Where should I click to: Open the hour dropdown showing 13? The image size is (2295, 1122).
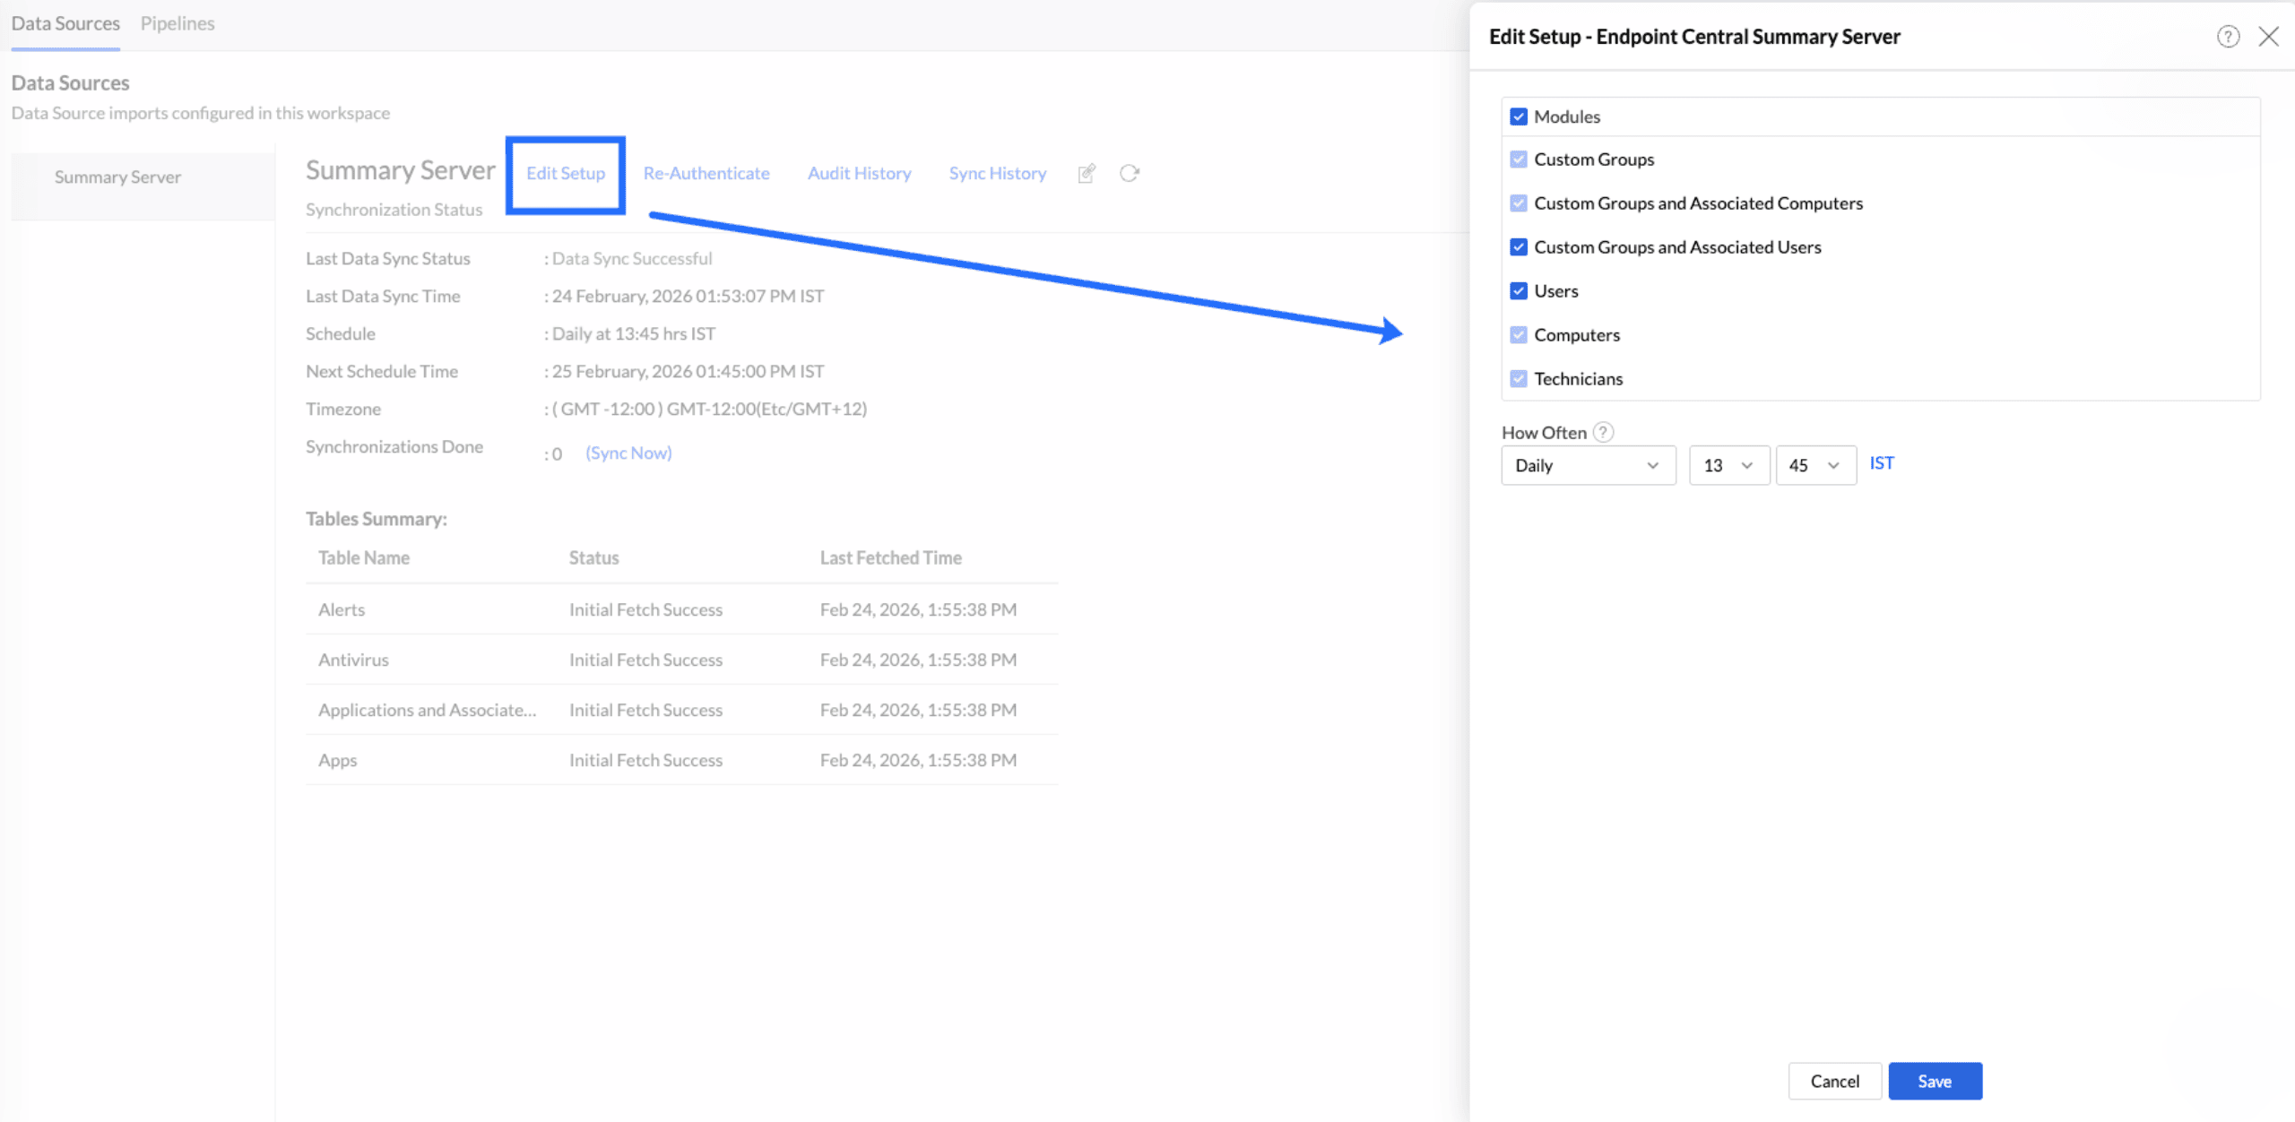coord(1729,466)
